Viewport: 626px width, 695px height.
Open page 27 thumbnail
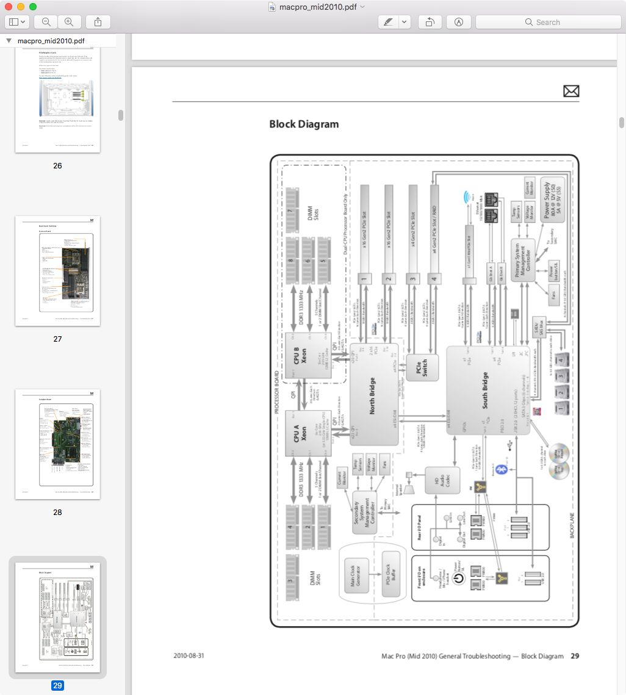(57, 271)
